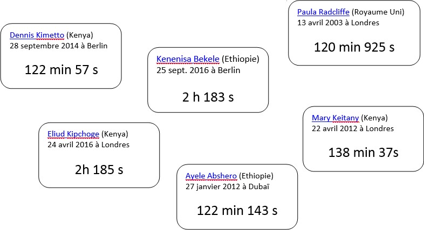Select the "22 avril 2012 à Londres" text
This screenshot has height=230, width=424.
click(353, 129)
